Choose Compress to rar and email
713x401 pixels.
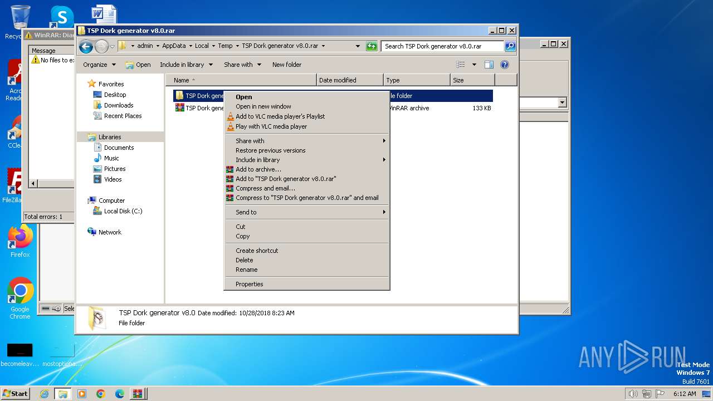pyautogui.click(x=306, y=198)
